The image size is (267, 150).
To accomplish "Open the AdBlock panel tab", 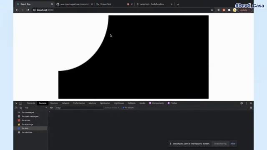I will pos(132,103).
